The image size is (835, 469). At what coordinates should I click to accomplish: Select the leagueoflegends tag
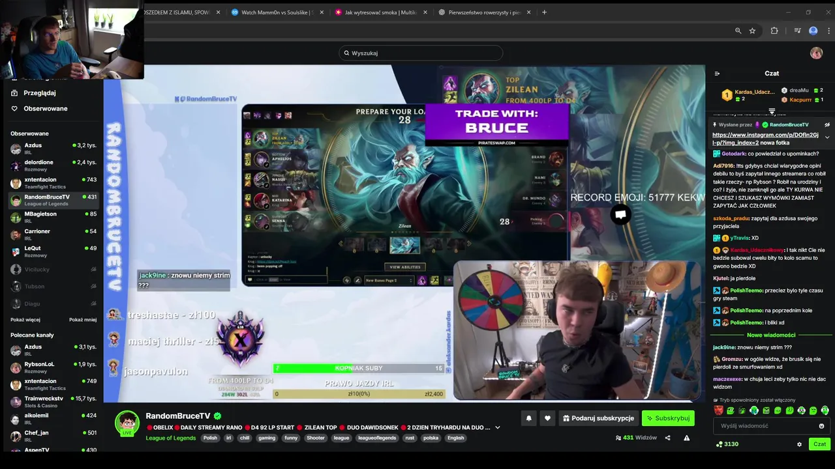pos(377,438)
